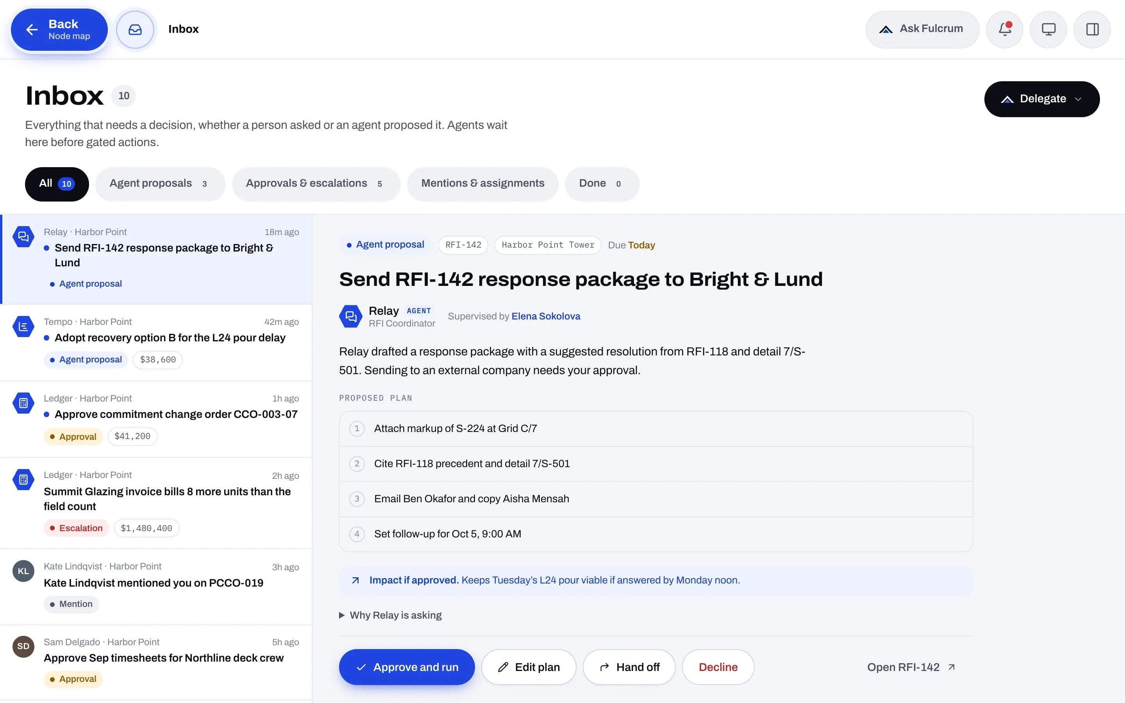Click Hand off button

(629, 667)
